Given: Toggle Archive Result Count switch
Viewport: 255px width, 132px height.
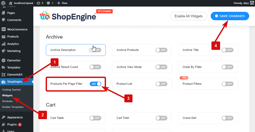Looking at the screenshot, I should click(x=95, y=67).
